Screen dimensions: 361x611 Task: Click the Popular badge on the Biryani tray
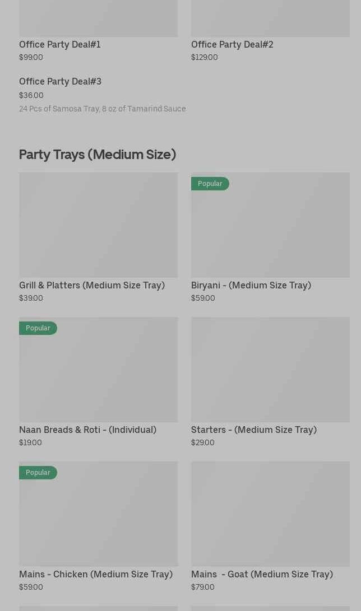pos(210,184)
